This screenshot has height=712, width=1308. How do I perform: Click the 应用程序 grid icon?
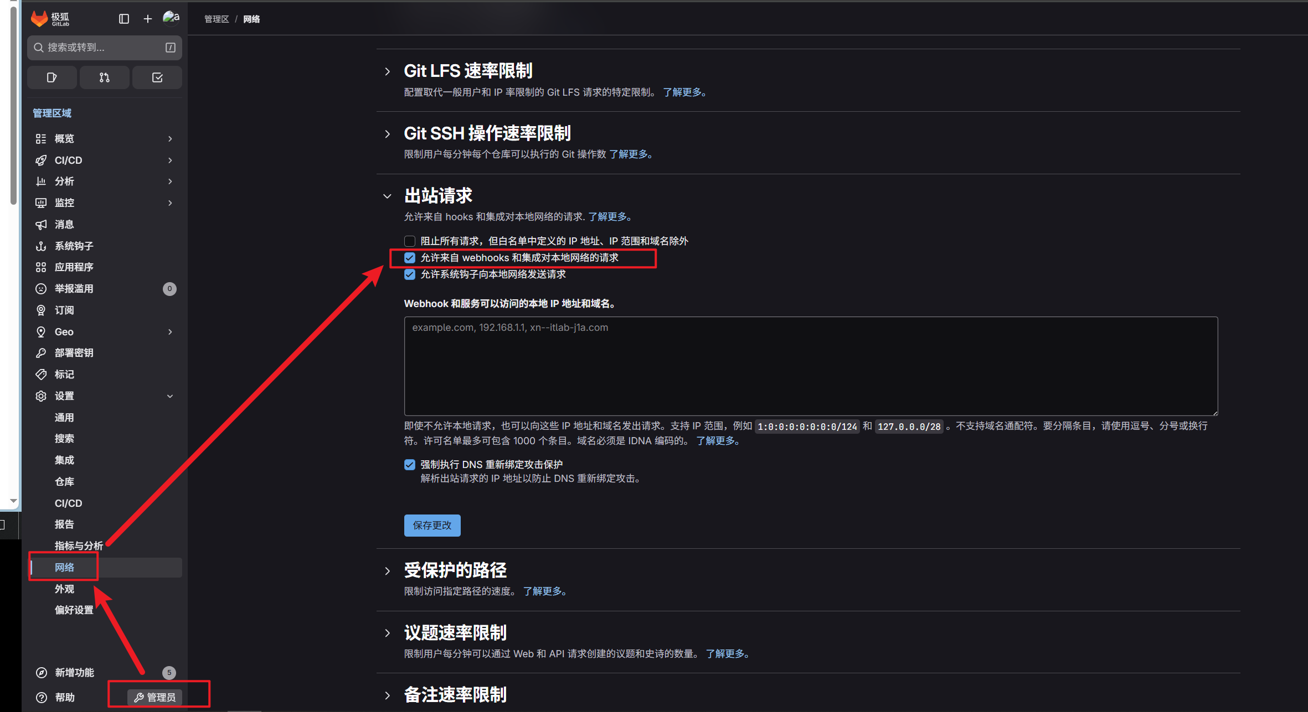pos(41,267)
